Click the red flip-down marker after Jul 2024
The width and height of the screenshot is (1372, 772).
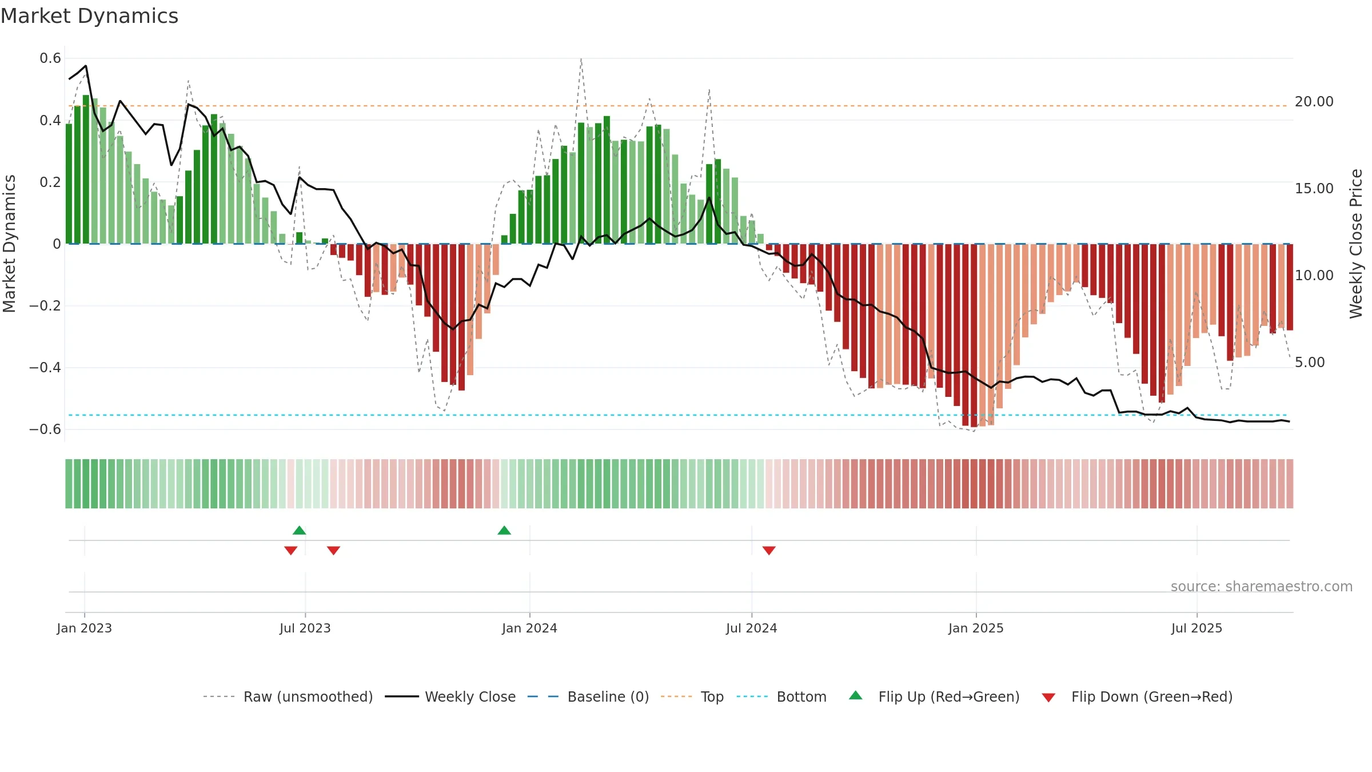point(769,550)
